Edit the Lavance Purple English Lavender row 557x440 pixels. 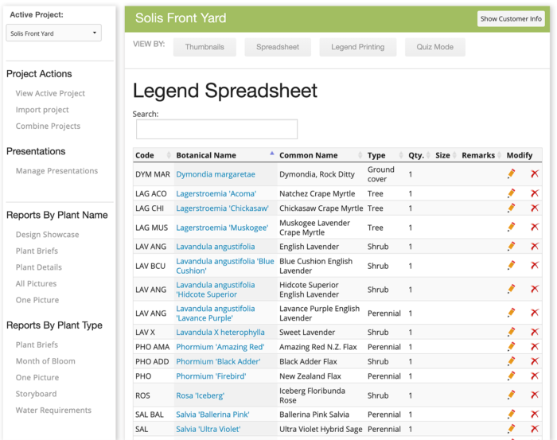pos(511,313)
